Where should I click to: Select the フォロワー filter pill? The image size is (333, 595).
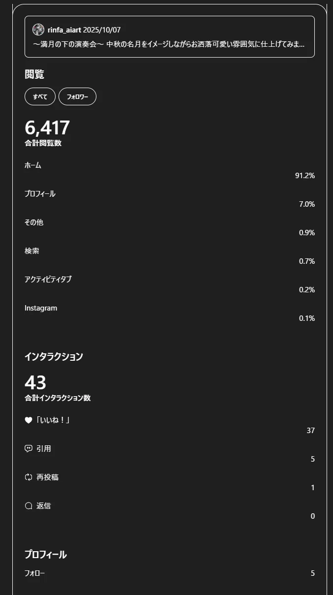coord(77,96)
